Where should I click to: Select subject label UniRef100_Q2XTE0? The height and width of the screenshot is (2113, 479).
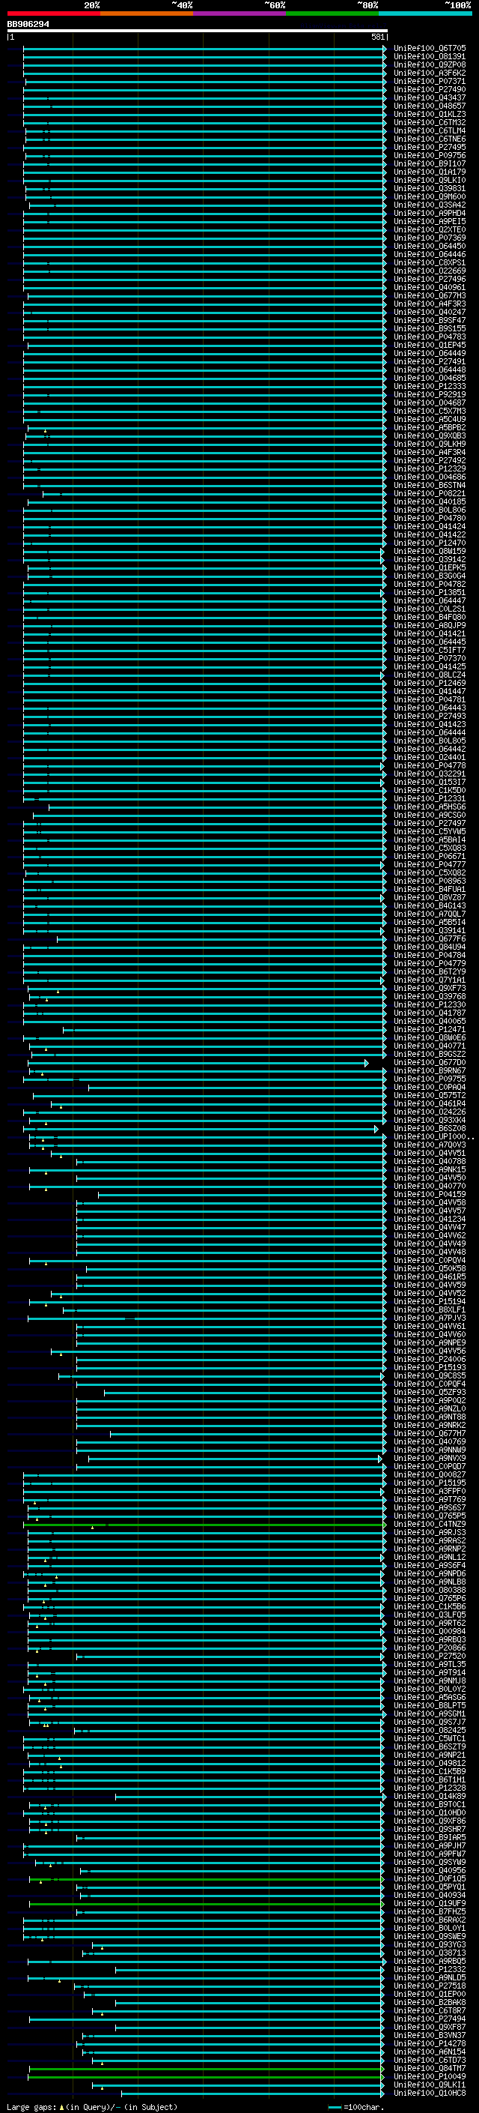429,229
